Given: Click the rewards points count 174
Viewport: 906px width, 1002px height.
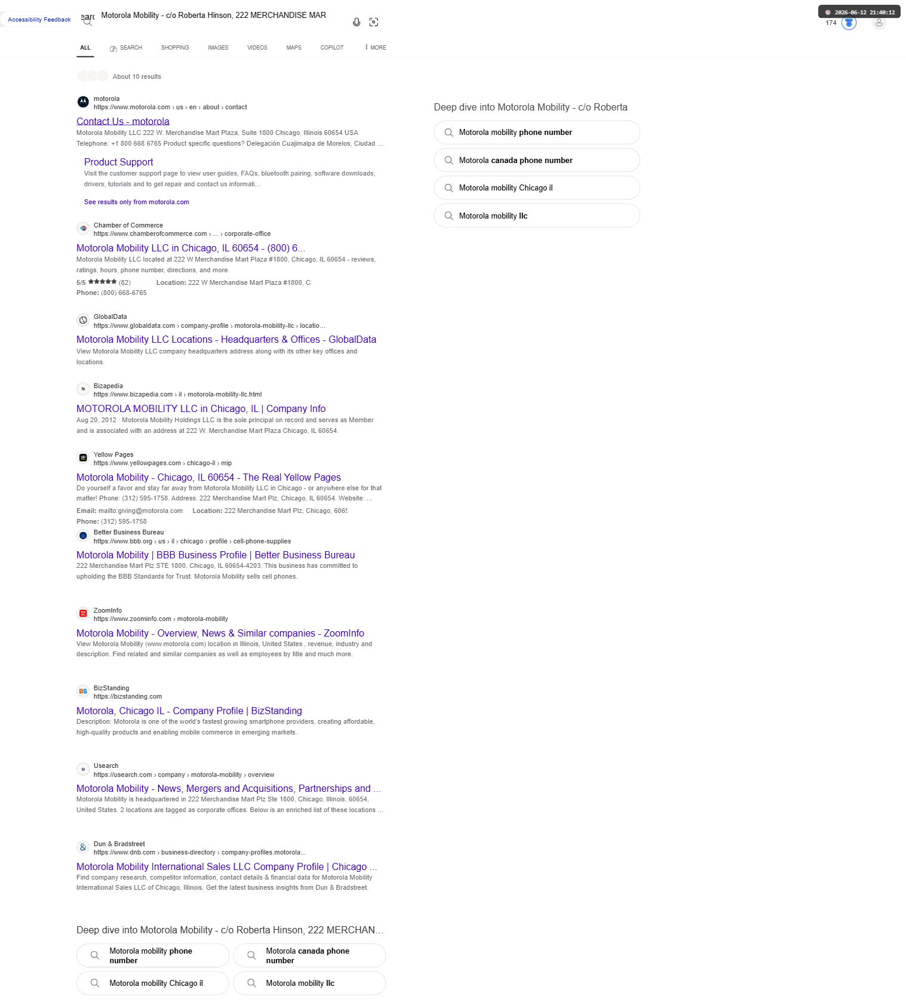Looking at the screenshot, I should point(831,23).
